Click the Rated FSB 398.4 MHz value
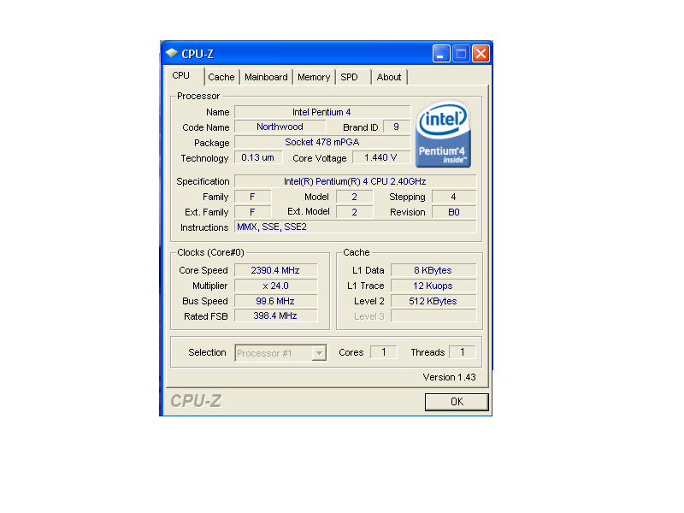Viewport: 684px width, 513px height. point(275,315)
